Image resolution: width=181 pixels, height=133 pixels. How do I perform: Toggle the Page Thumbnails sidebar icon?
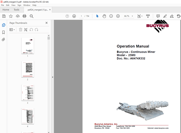click(4, 25)
